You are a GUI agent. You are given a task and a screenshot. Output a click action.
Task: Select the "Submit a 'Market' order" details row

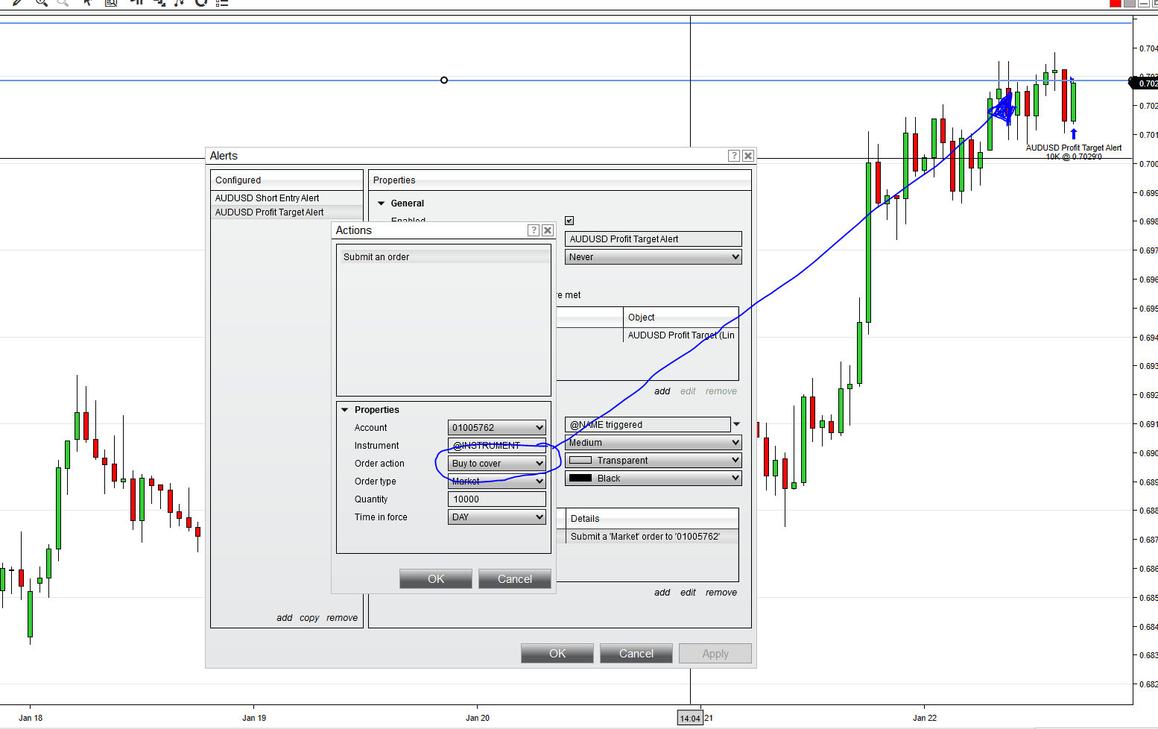[652, 537]
